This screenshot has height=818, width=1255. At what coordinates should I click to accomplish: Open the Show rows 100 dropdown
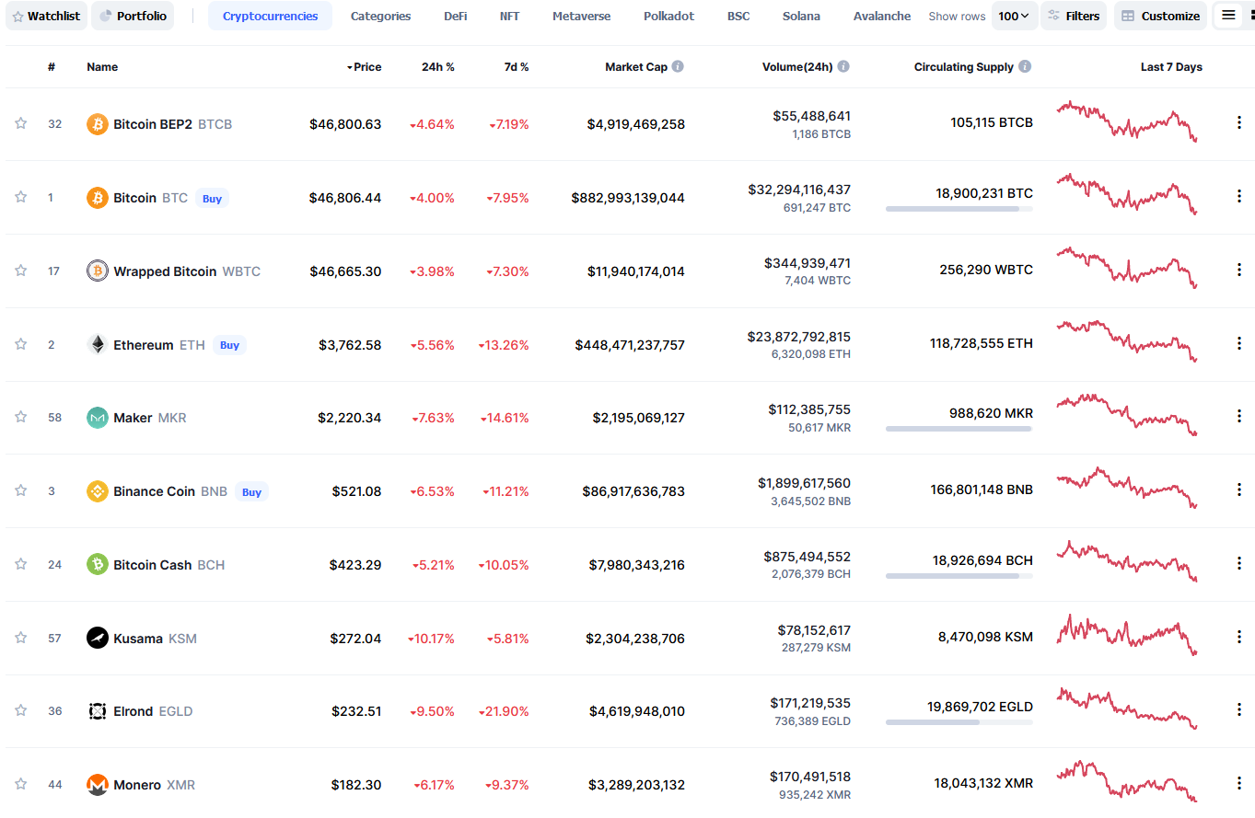tap(1015, 16)
